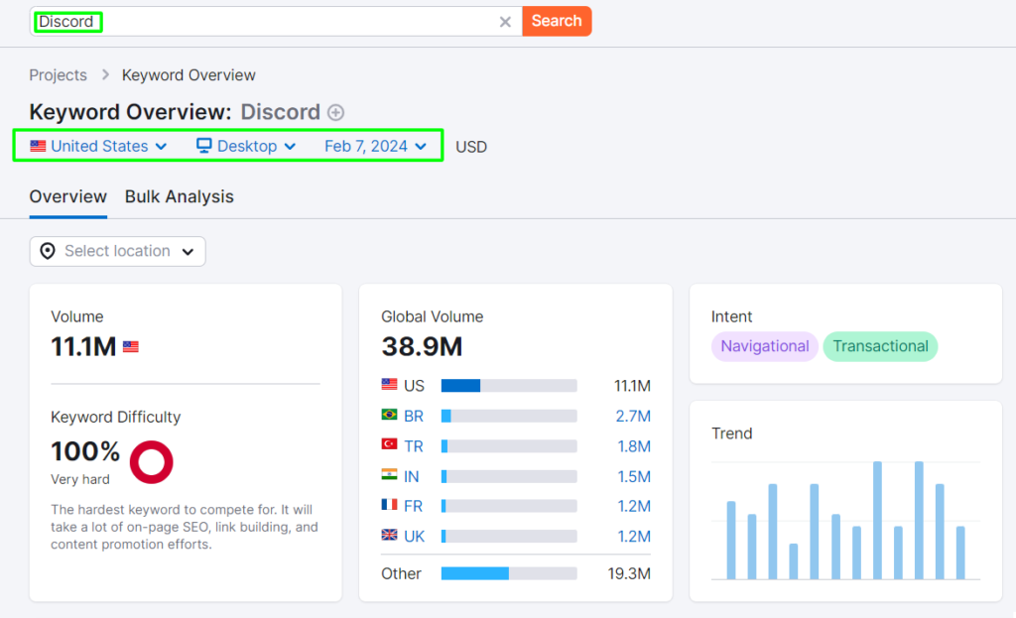Click the France flag icon

point(389,504)
